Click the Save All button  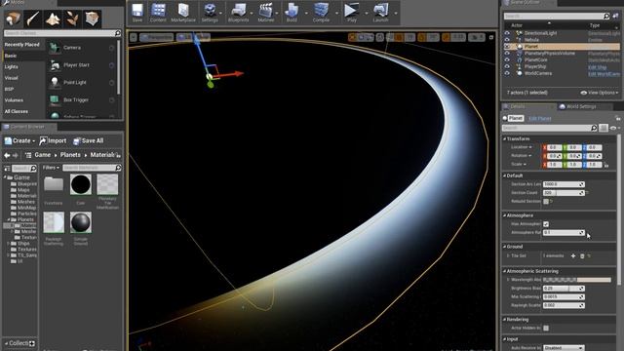[x=89, y=140]
